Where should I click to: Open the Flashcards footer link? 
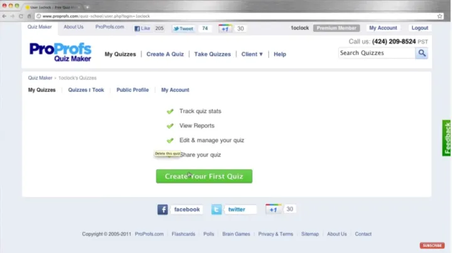[x=183, y=234]
